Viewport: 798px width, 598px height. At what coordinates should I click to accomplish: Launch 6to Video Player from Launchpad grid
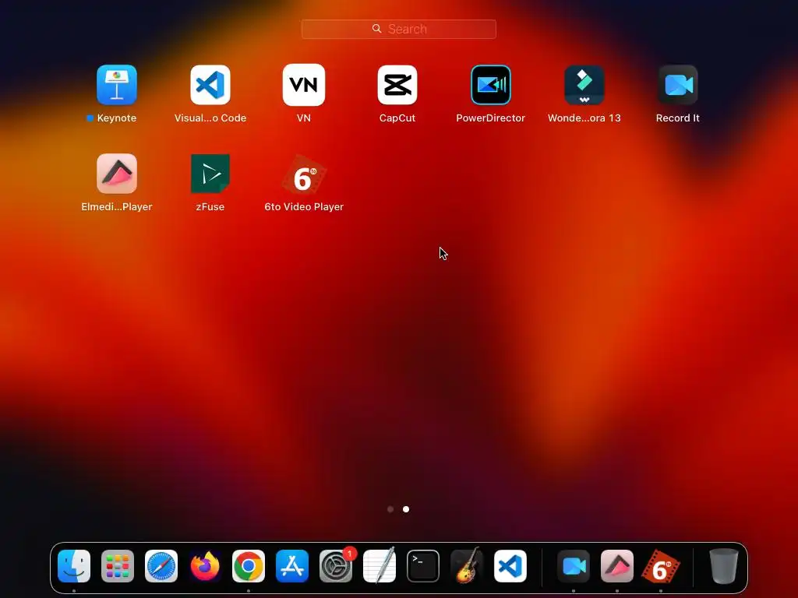304,174
